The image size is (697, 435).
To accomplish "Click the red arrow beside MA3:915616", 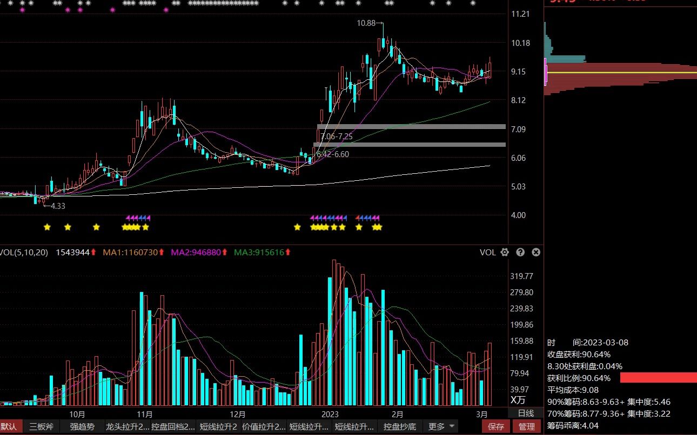I will coord(287,252).
